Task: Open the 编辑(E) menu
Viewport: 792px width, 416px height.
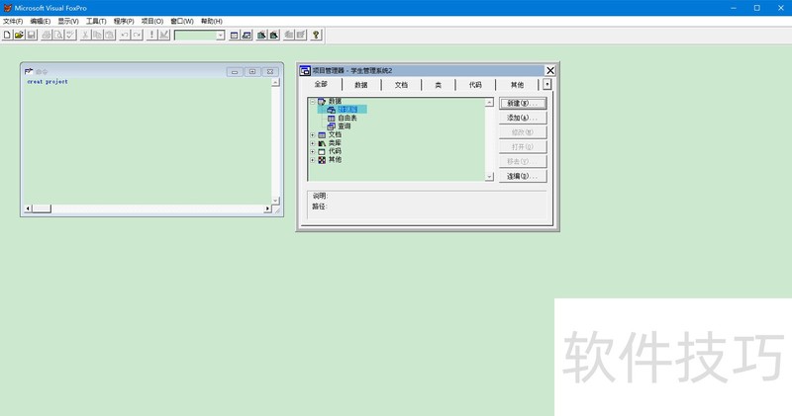Action: click(40, 21)
